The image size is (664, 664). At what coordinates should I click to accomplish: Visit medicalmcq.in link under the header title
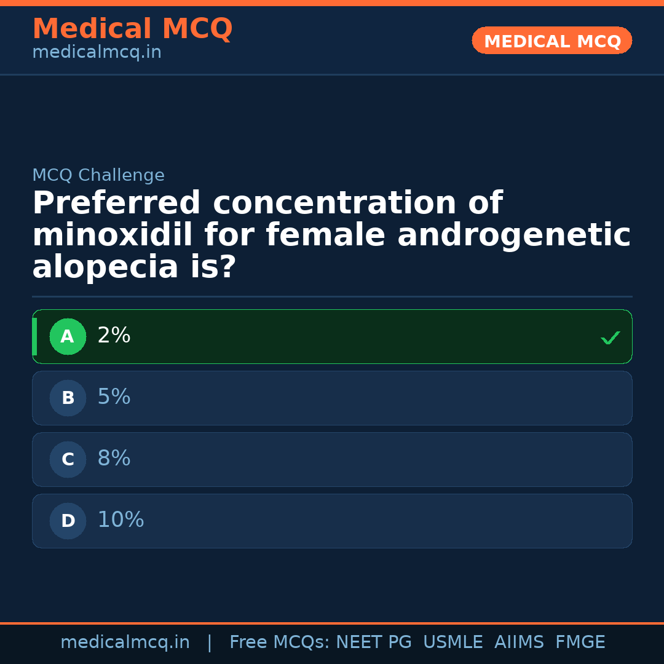(x=97, y=53)
